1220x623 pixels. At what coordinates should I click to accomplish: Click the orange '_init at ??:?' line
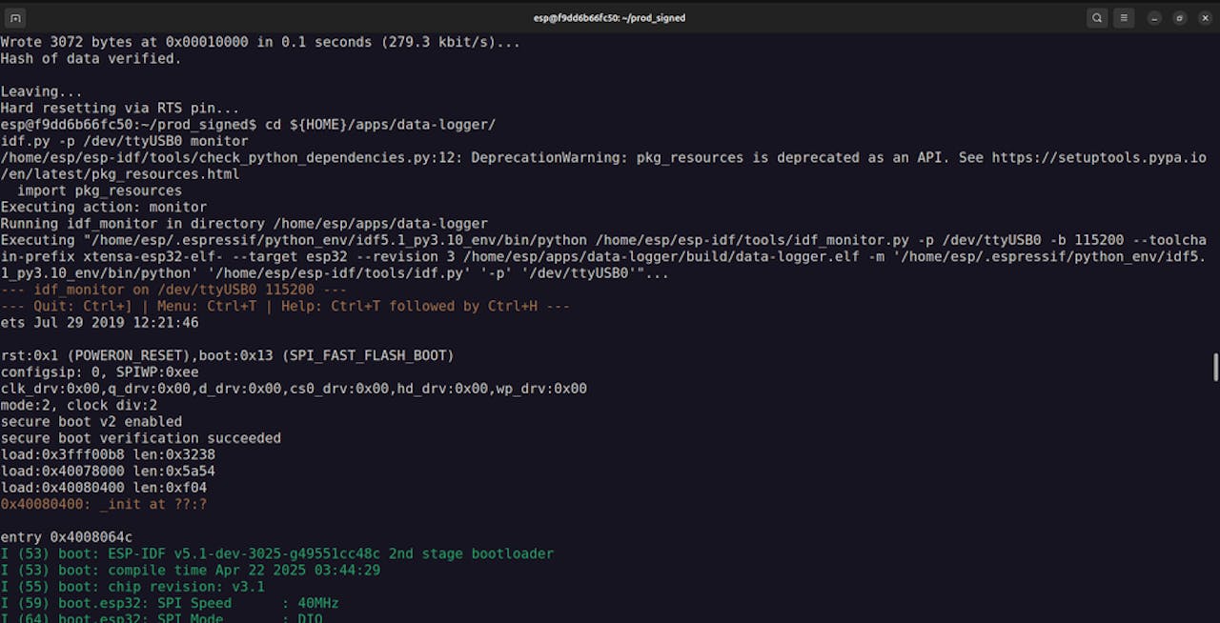104,504
